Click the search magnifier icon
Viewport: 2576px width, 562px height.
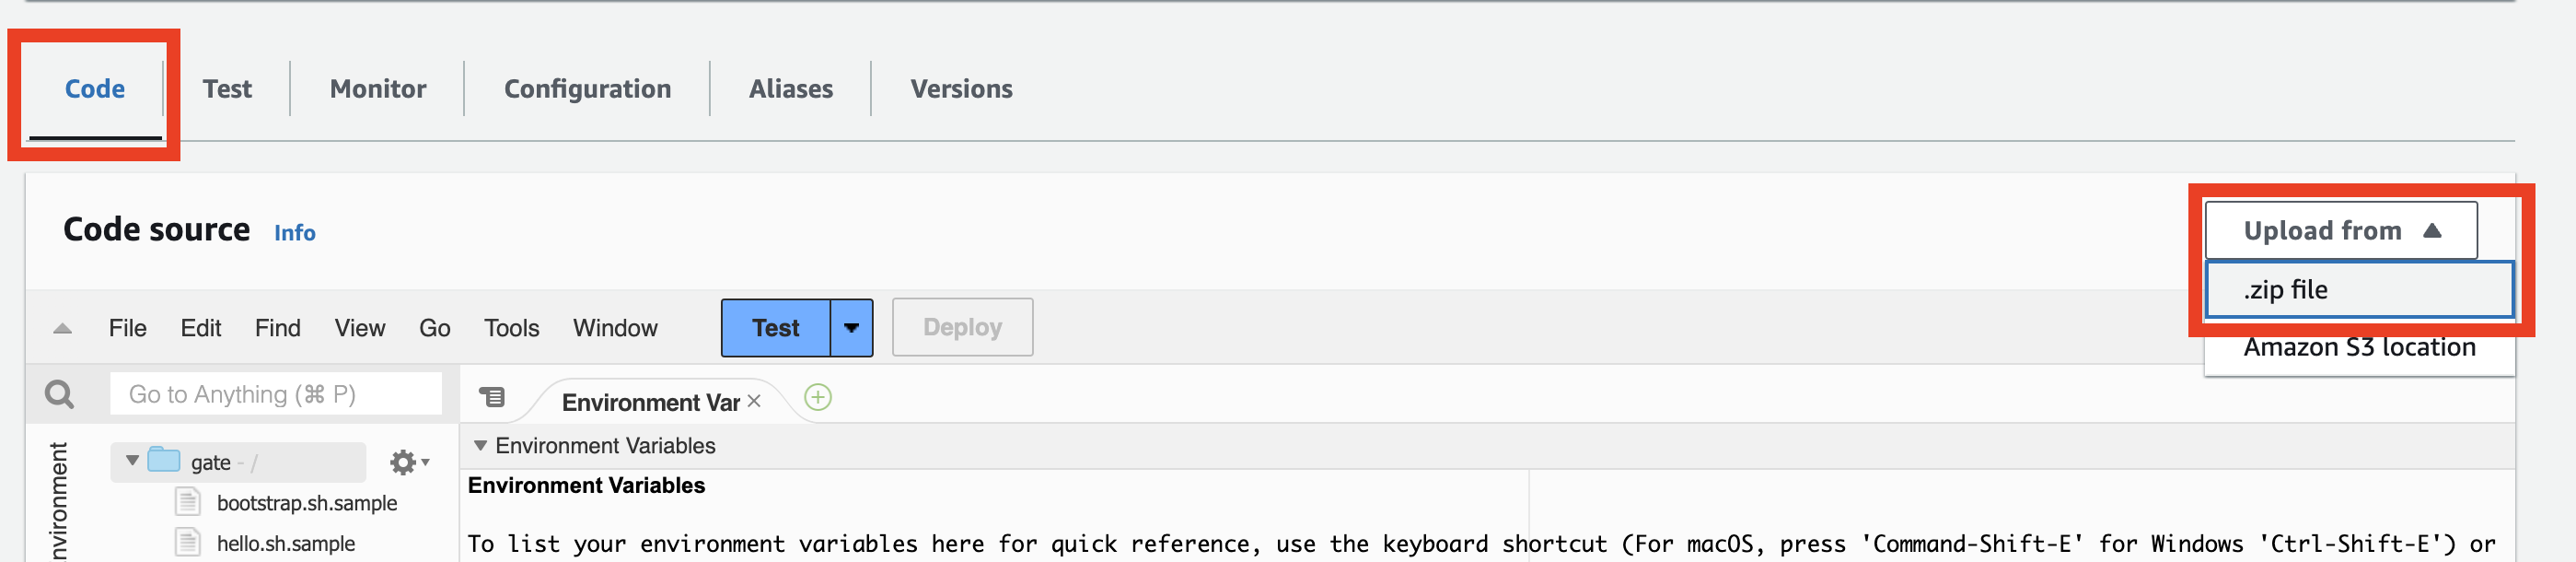coord(60,395)
